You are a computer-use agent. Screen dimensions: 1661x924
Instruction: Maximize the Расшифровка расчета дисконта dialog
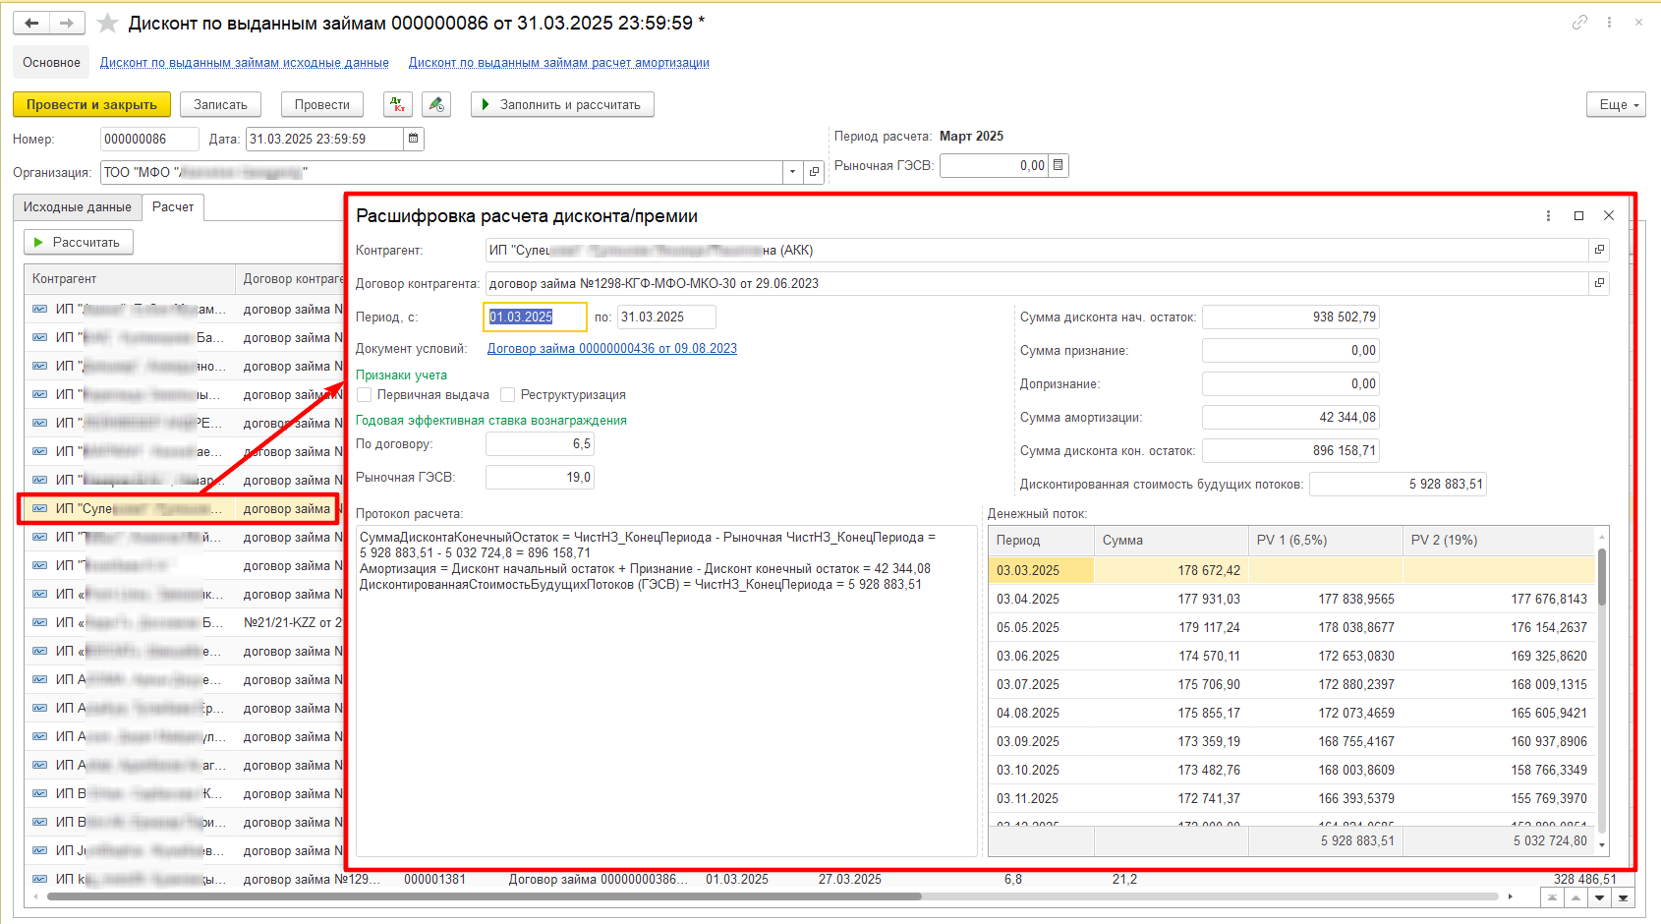tap(1578, 216)
